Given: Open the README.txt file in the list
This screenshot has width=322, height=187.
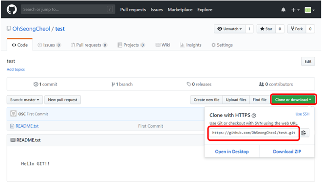Looking at the screenshot, I should click(x=27, y=126).
